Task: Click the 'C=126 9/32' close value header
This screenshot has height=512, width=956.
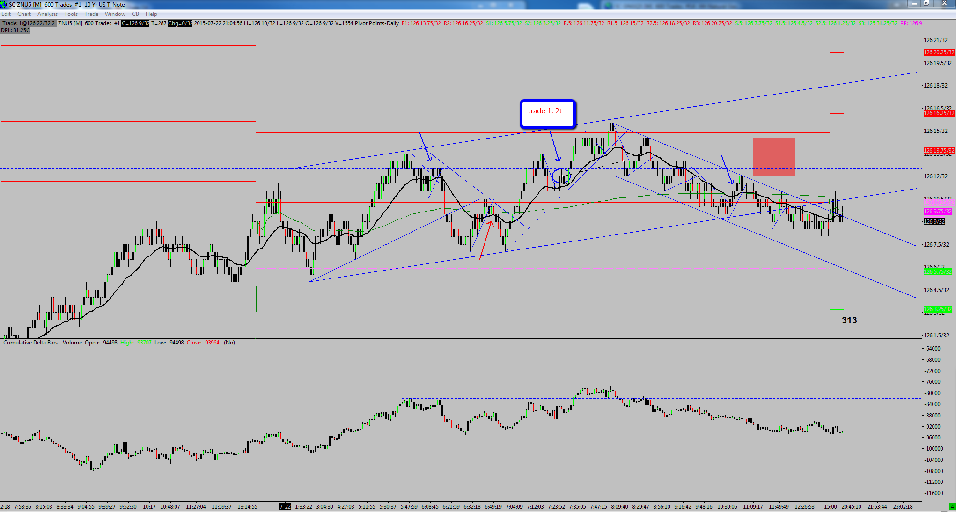Action: coord(135,23)
